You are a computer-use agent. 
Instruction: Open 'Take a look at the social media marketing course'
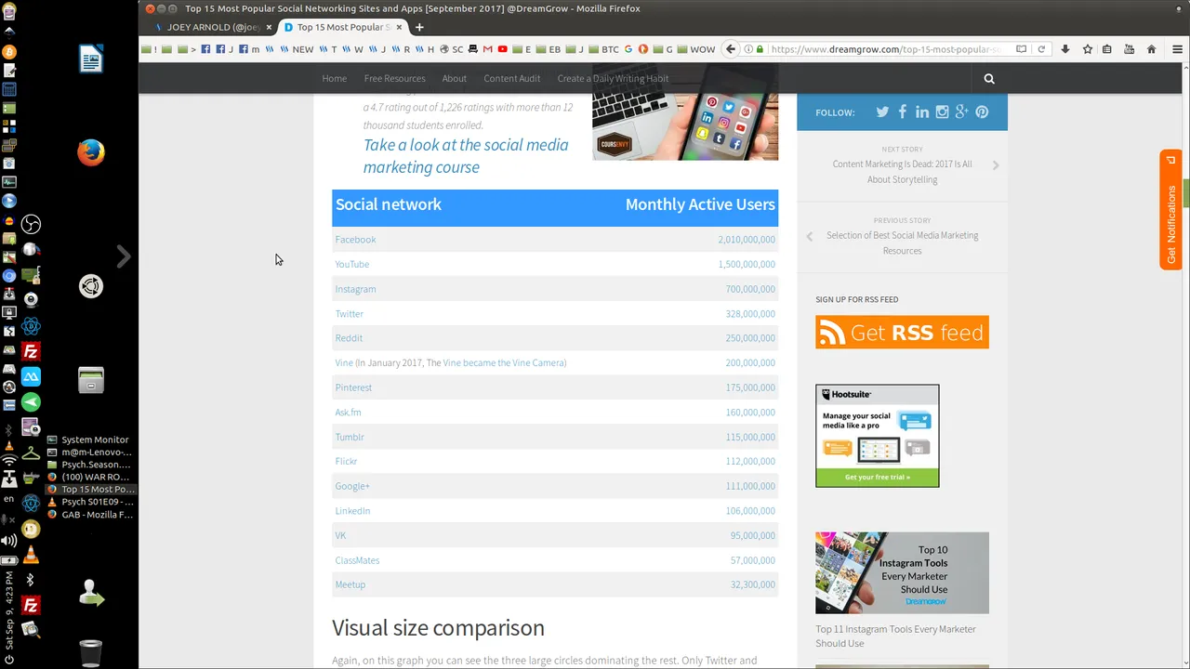tap(466, 156)
